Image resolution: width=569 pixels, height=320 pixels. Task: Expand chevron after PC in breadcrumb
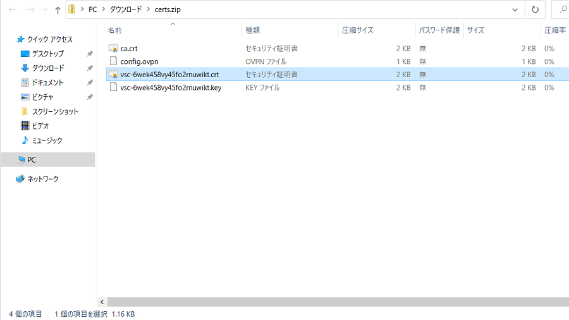point(104,9)
